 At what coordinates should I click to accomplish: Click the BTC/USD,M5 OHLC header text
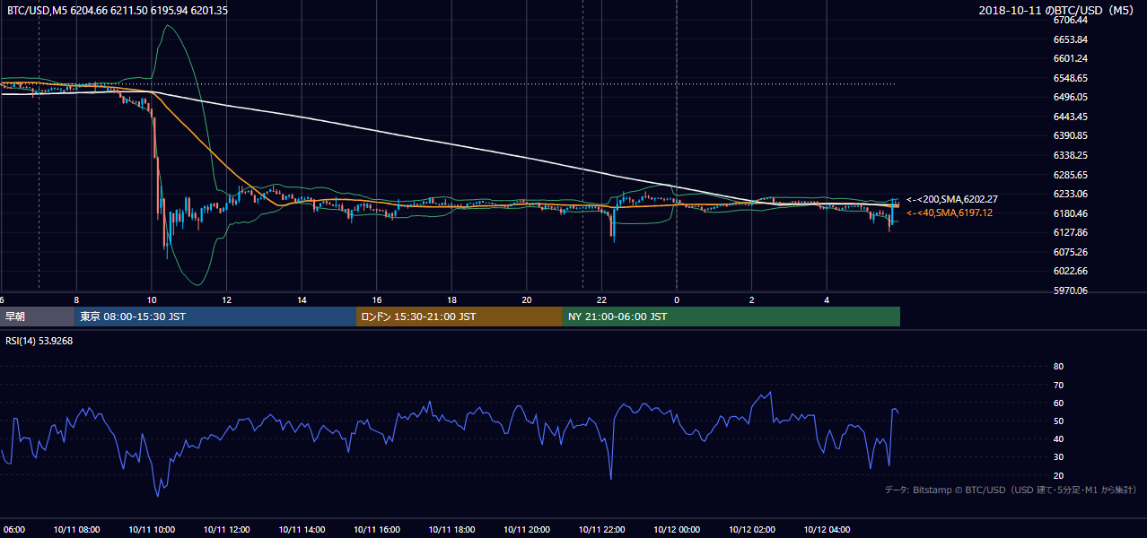pos(117,11)
